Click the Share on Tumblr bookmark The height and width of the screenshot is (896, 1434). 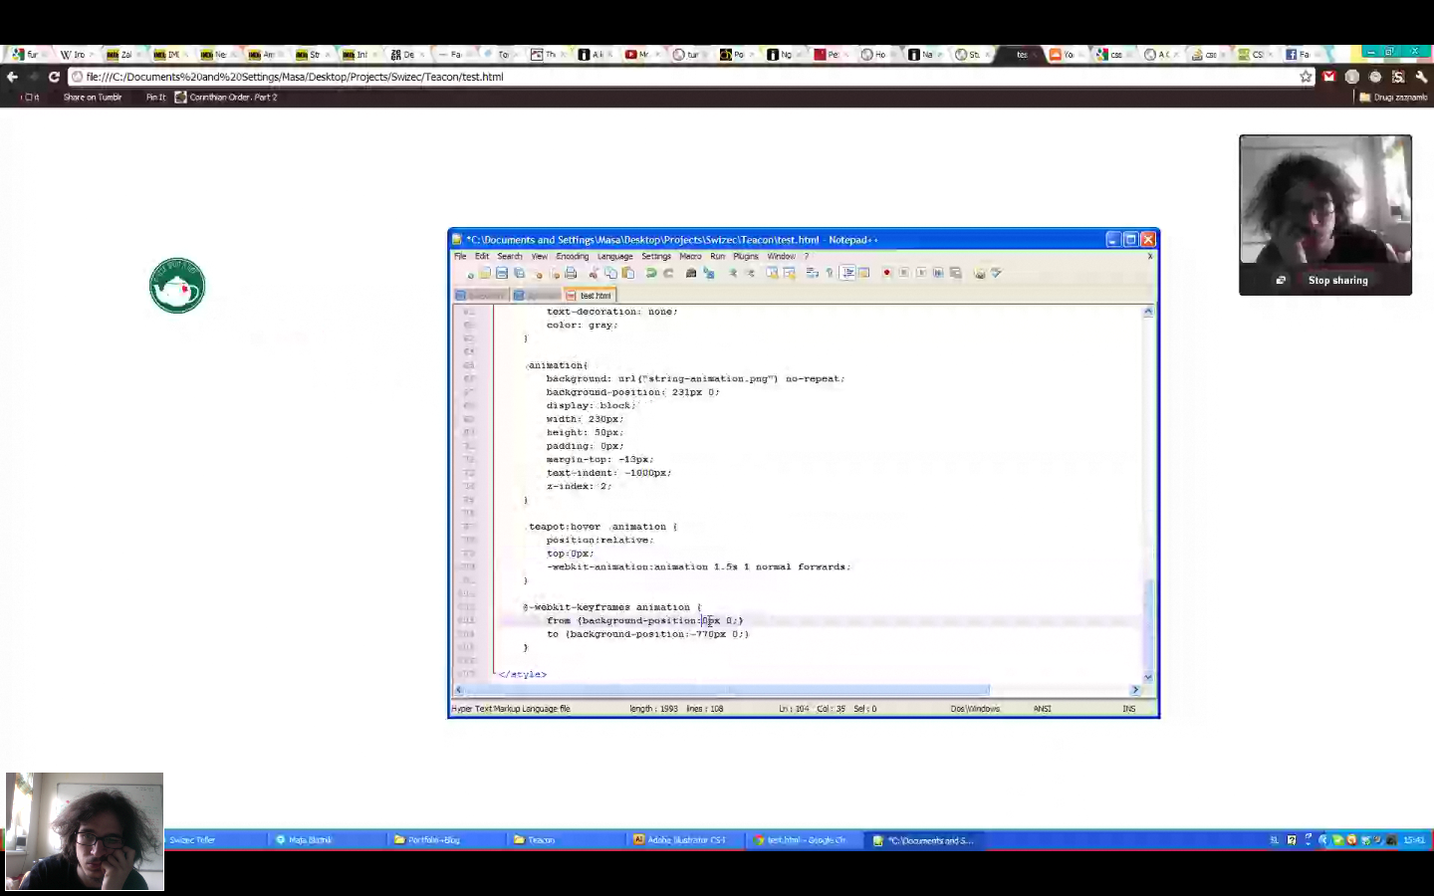coord(93,98)
